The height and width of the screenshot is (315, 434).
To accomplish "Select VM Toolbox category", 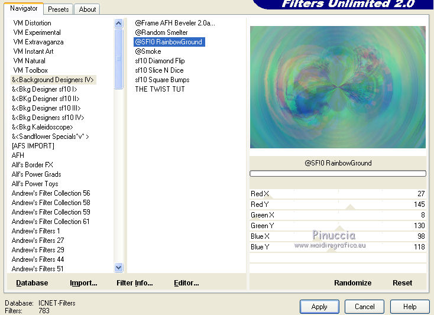I will [x=30, y=70].
